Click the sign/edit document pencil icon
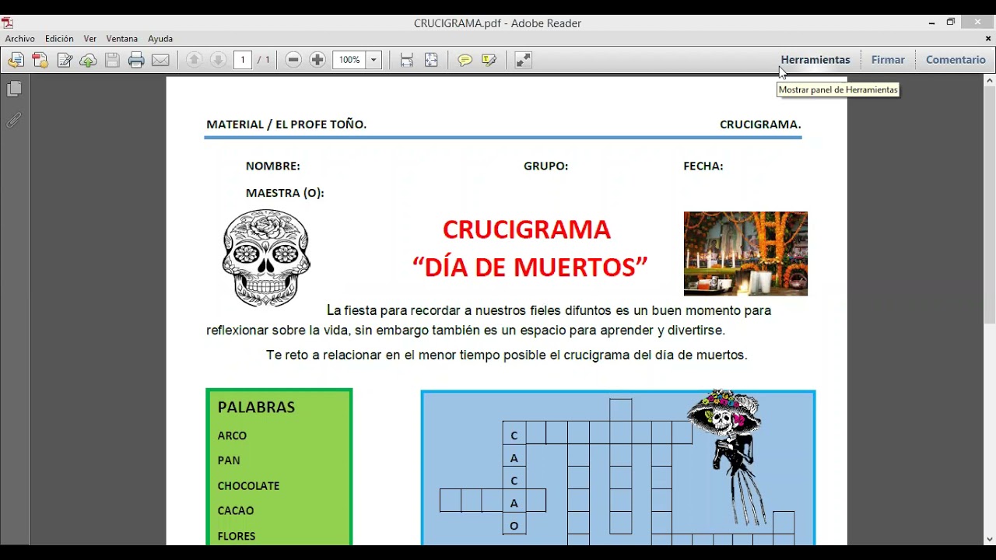996x560 pixels. click(x=65, y=60)
